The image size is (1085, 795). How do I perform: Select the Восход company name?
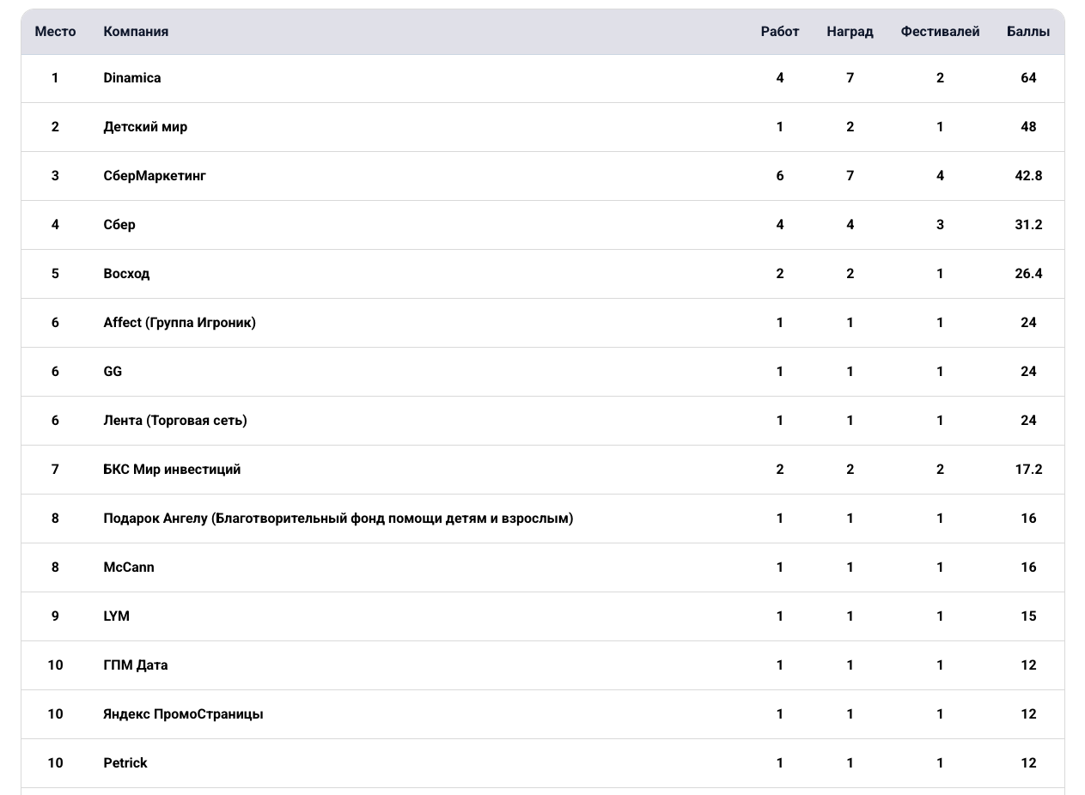pos(126,274)
